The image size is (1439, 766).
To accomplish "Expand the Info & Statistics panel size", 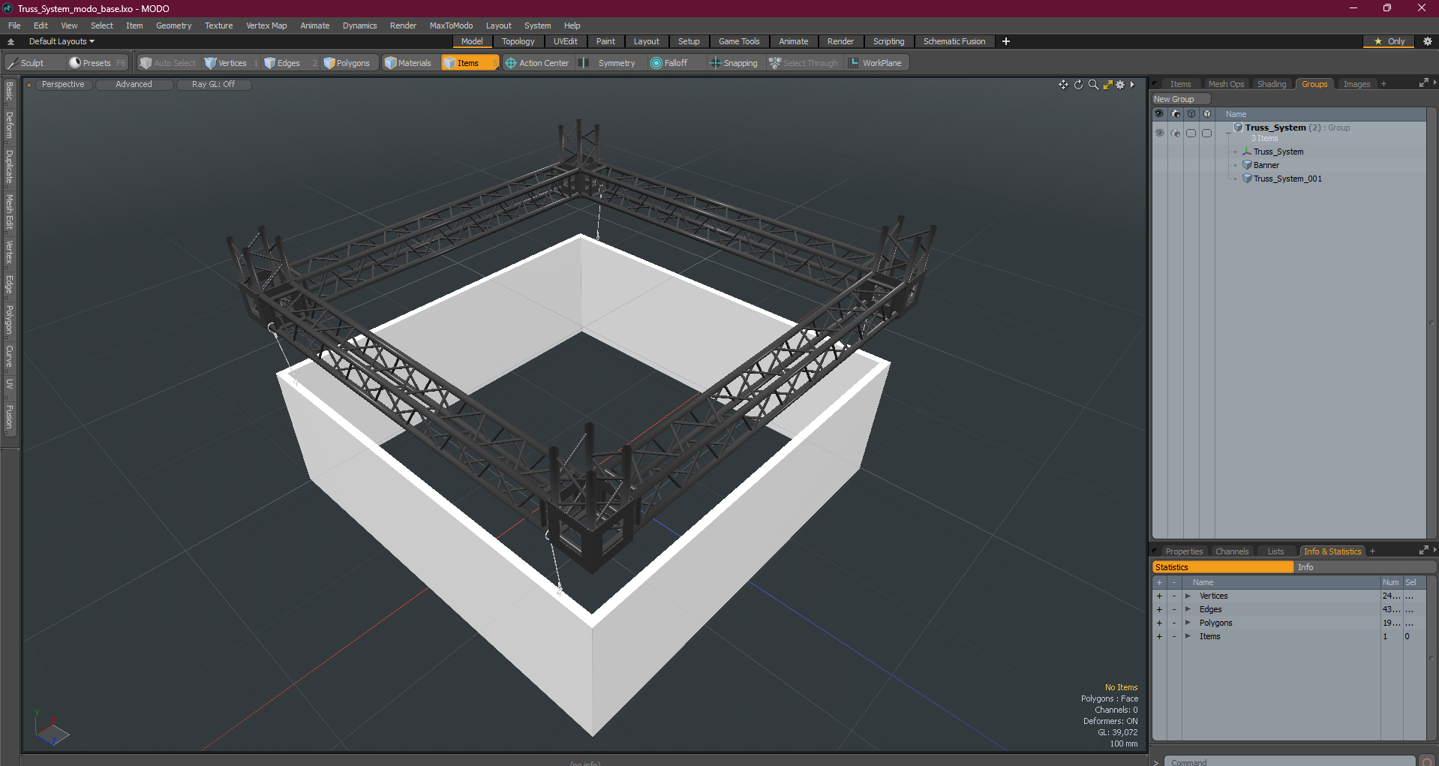I will click(1423, 551).
